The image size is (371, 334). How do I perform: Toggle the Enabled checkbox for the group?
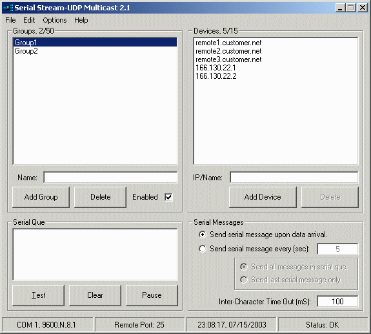168,197
